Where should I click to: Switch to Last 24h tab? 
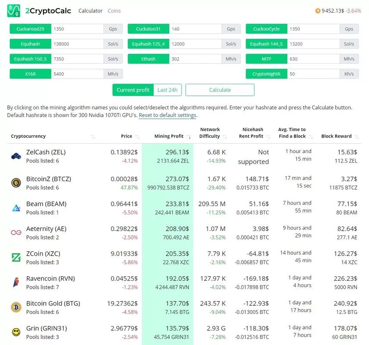coord(167,90)
